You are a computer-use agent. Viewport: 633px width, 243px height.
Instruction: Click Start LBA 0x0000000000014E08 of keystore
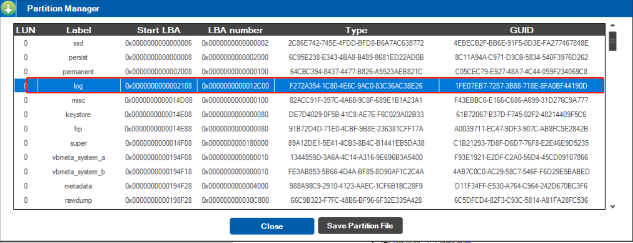point(159,115)
